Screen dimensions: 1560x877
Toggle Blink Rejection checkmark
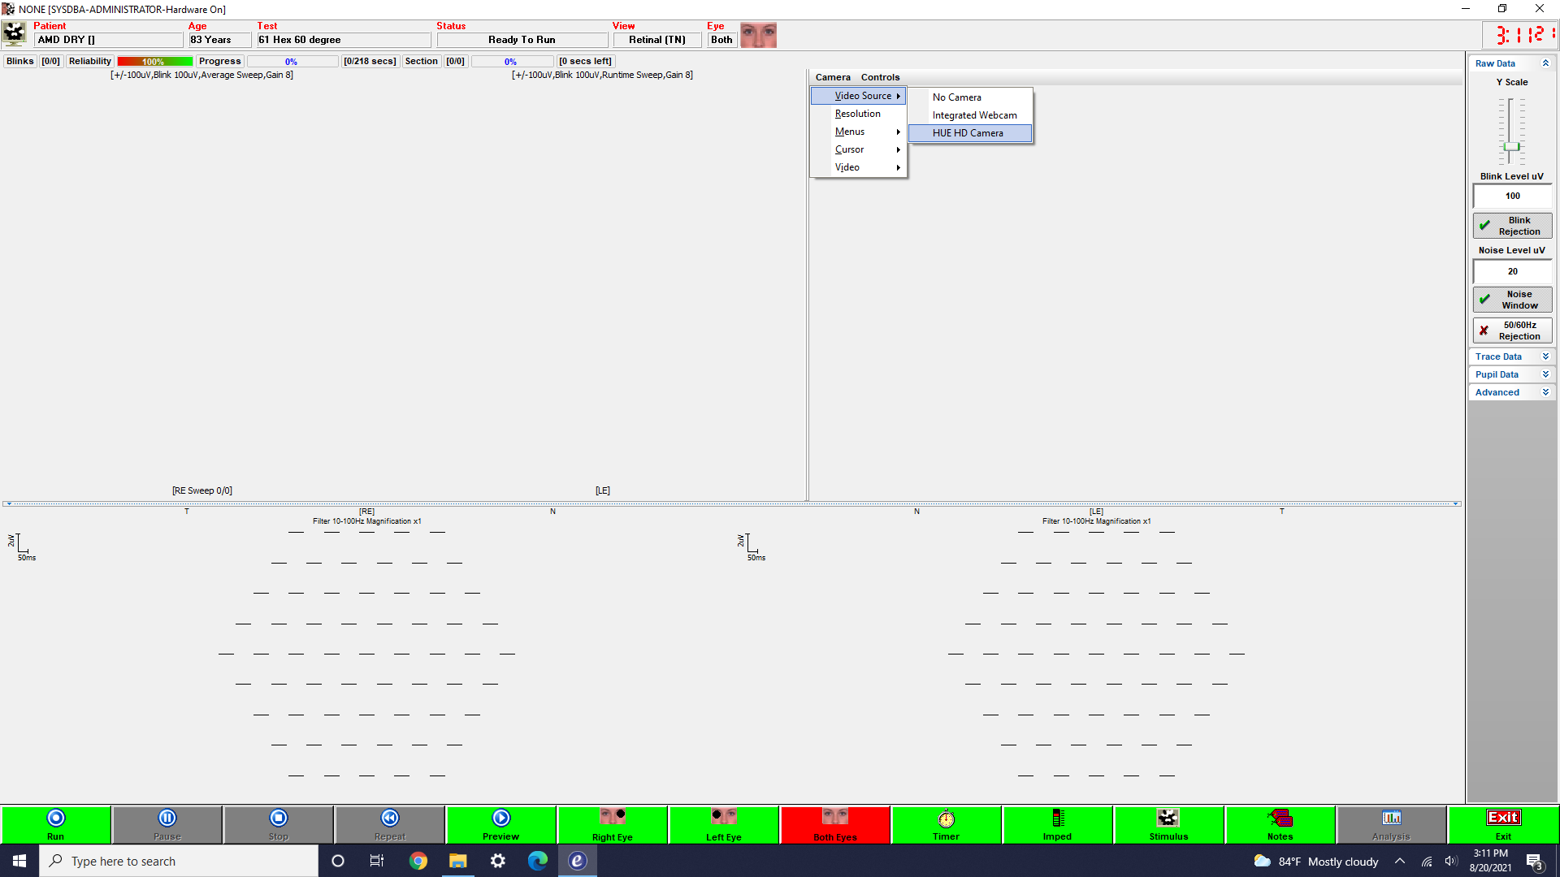pos(1512,226)
